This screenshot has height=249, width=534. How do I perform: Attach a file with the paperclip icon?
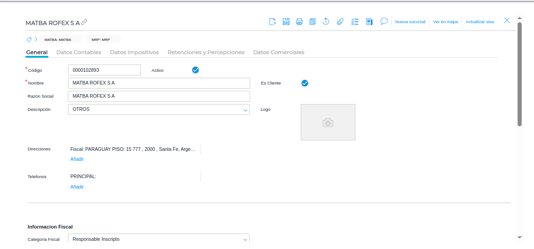coord(340,22)
